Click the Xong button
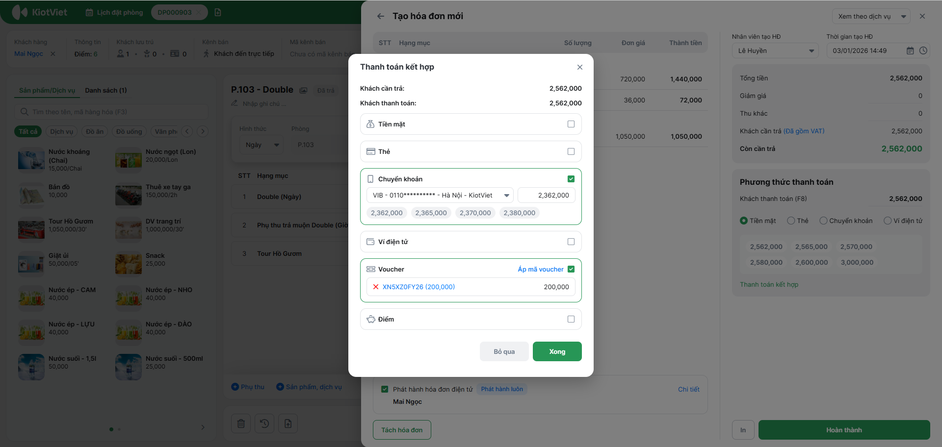Screen dimensions: 942x447 (557, 351)
